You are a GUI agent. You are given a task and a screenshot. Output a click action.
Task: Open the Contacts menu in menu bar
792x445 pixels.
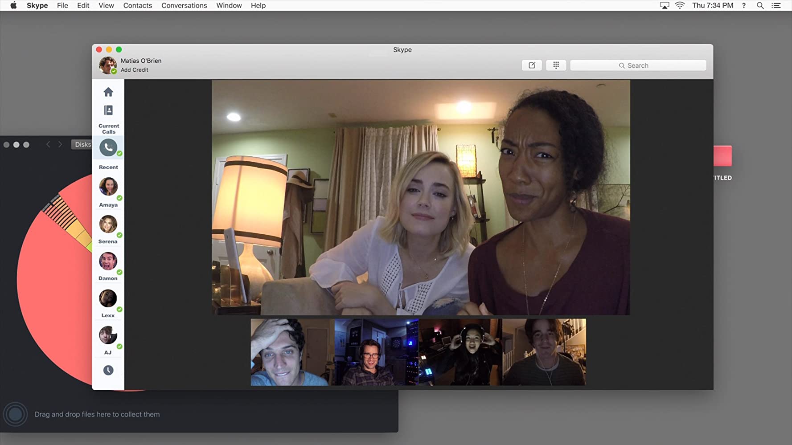137,5
